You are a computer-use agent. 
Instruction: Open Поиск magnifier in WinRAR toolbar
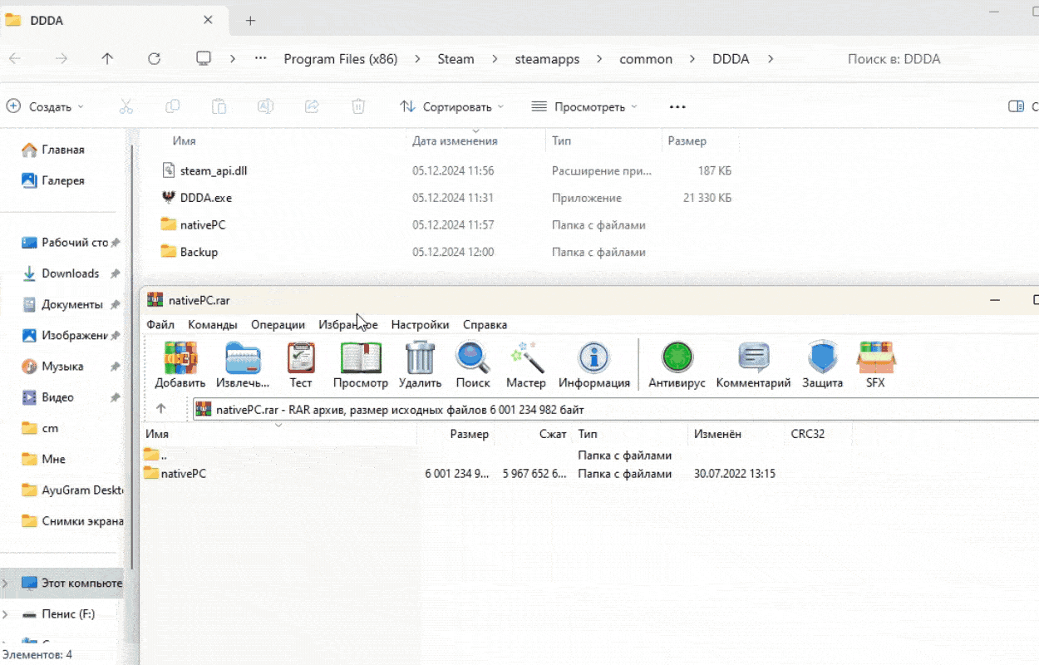[473, 365]
